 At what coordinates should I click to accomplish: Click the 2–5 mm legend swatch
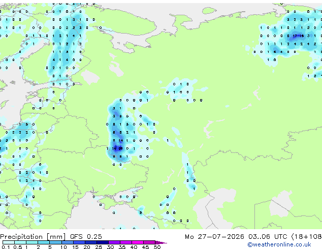44,242
